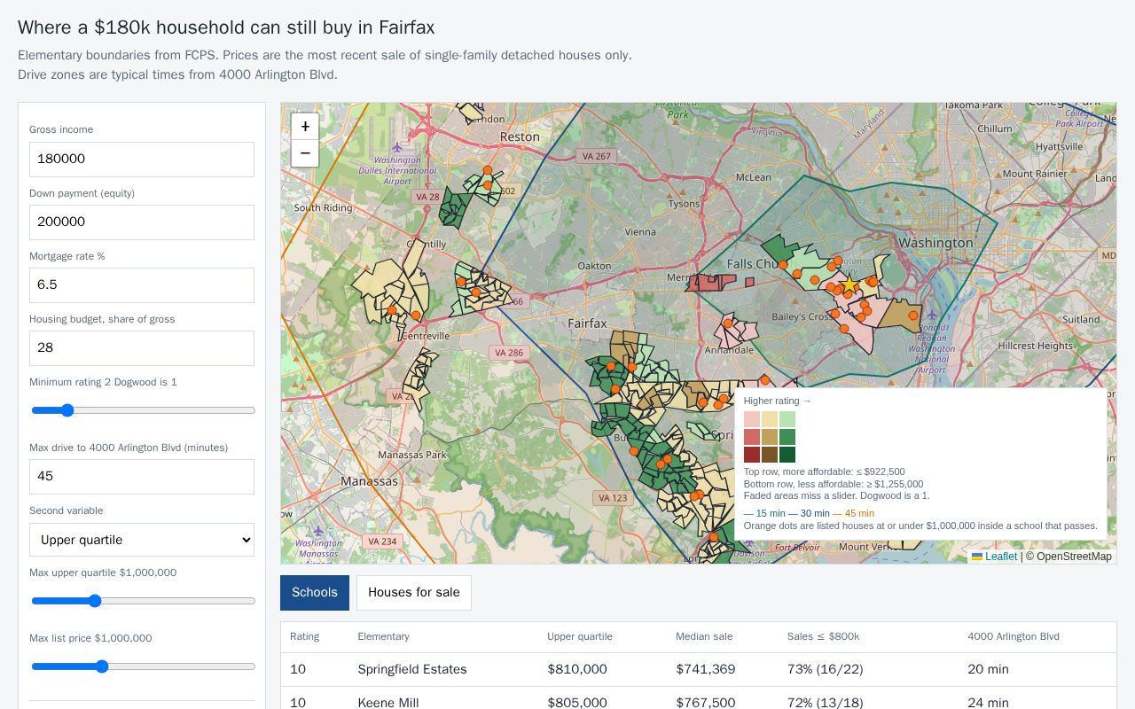Screen dimensions: 1135x709
Task: Click the 45 min legend label
Action: point(853,513)
